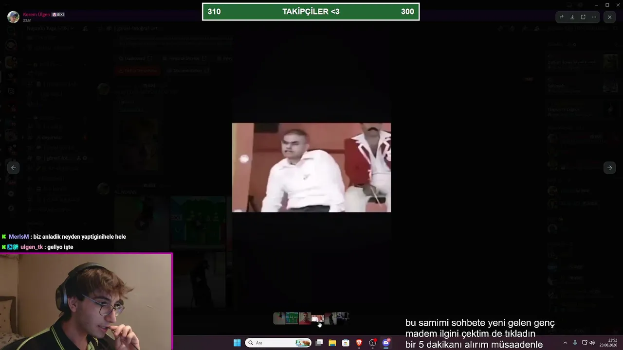Click the MerlsM chat username
The width and height of the screenshot is (623, 350).
[x=19, y=237]
